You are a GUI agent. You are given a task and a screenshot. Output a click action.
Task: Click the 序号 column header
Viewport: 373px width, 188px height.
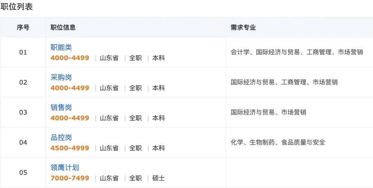tap(23, 27)
